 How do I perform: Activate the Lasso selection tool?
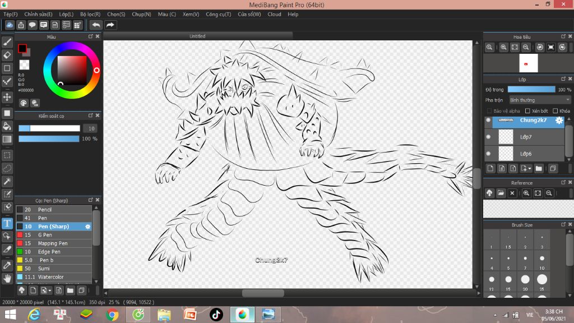pyautogui.click(x=7, y=168)
